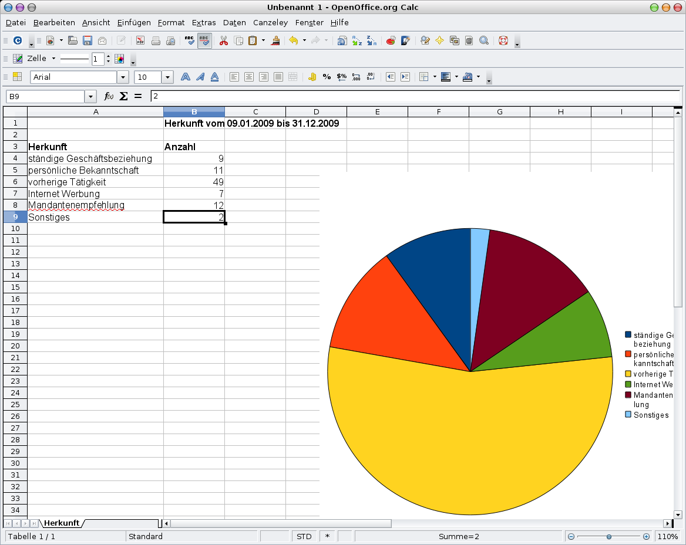Click the Format Paintbrush icon

[x=275, y=41]
